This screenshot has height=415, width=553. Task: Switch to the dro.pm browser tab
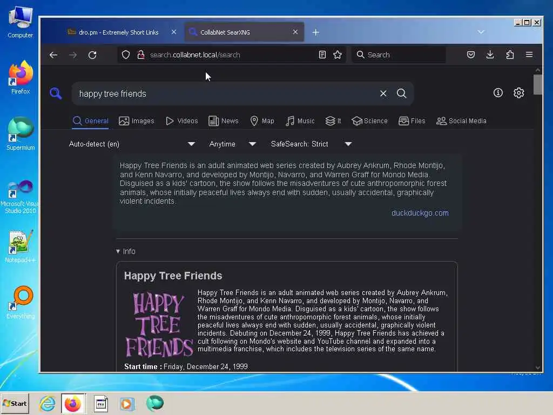tap(119, 32)
